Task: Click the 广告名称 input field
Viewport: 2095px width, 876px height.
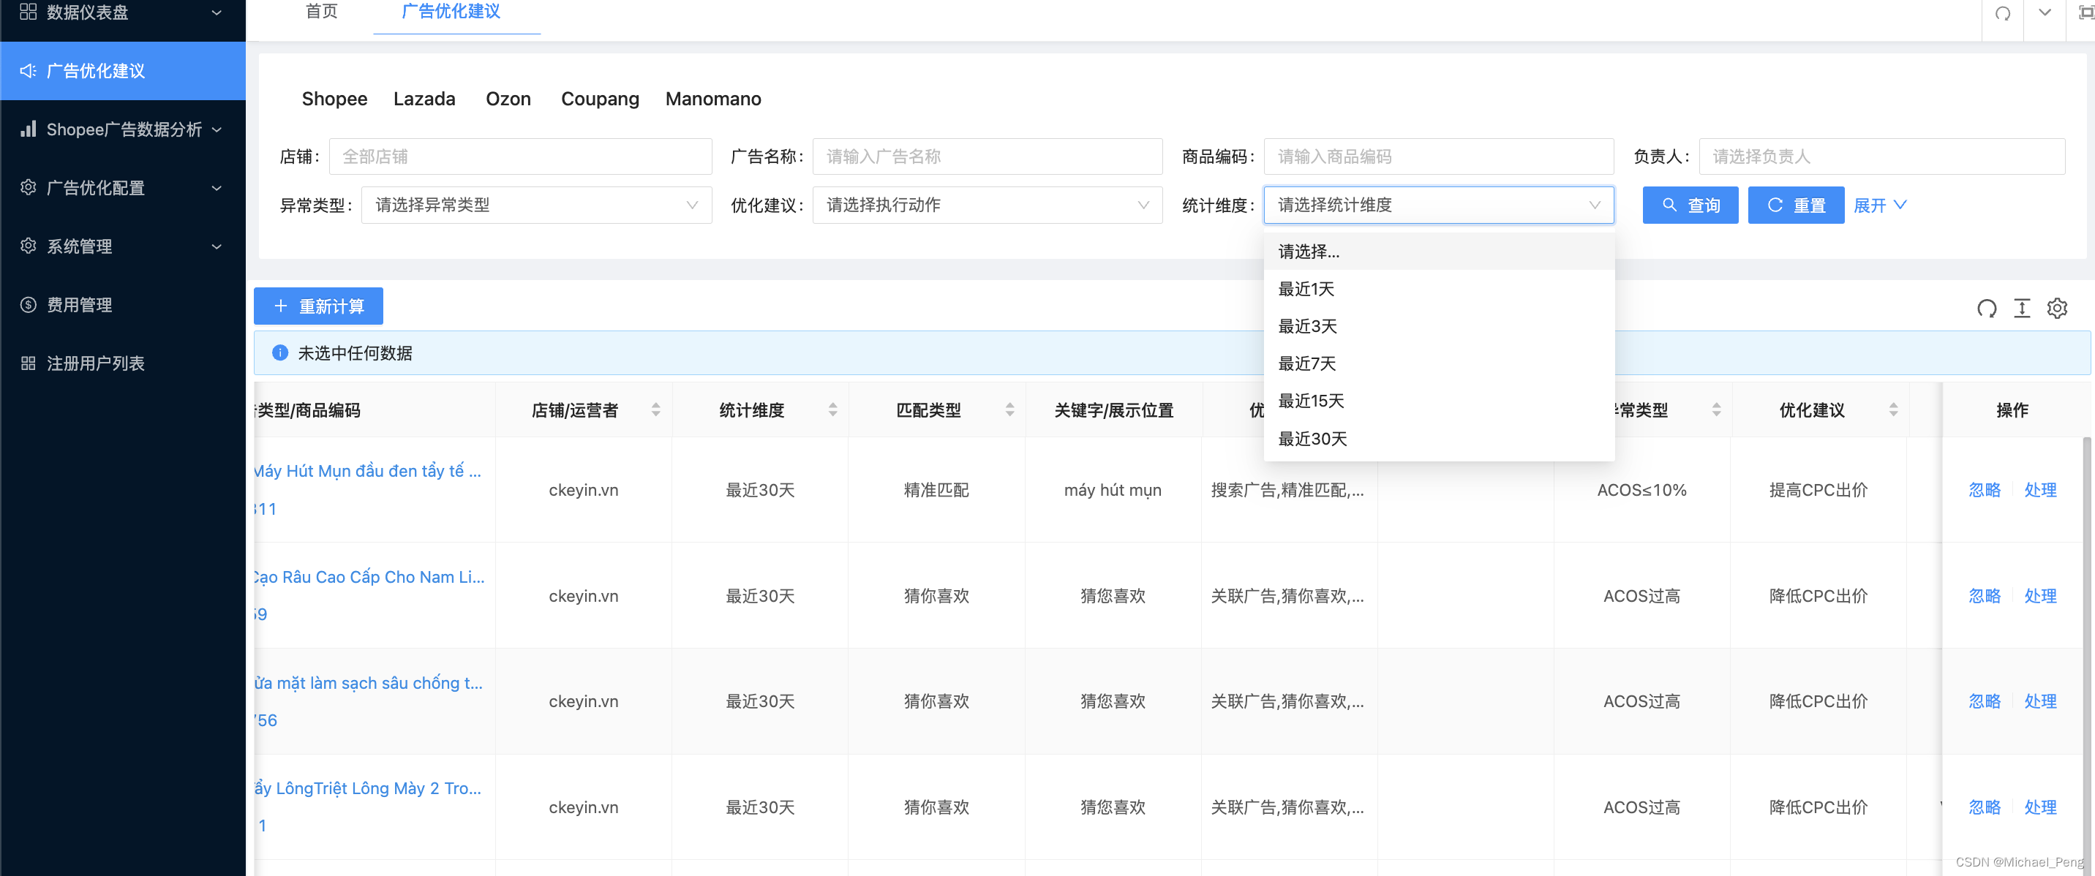Action: click(987, 156)
